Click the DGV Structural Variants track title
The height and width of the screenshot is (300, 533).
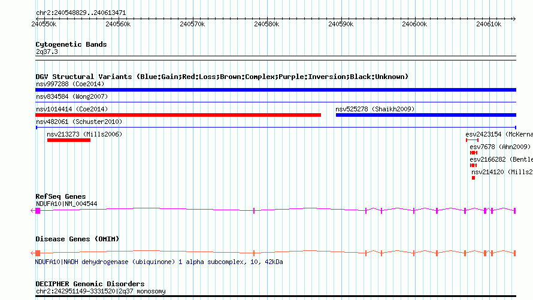tap(222, 77)
